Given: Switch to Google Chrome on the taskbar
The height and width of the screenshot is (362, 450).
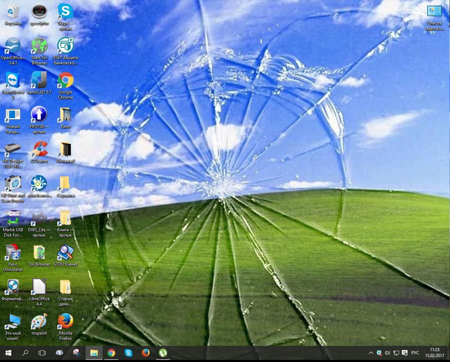Looking at the screenshot, I should pos(111,353).
